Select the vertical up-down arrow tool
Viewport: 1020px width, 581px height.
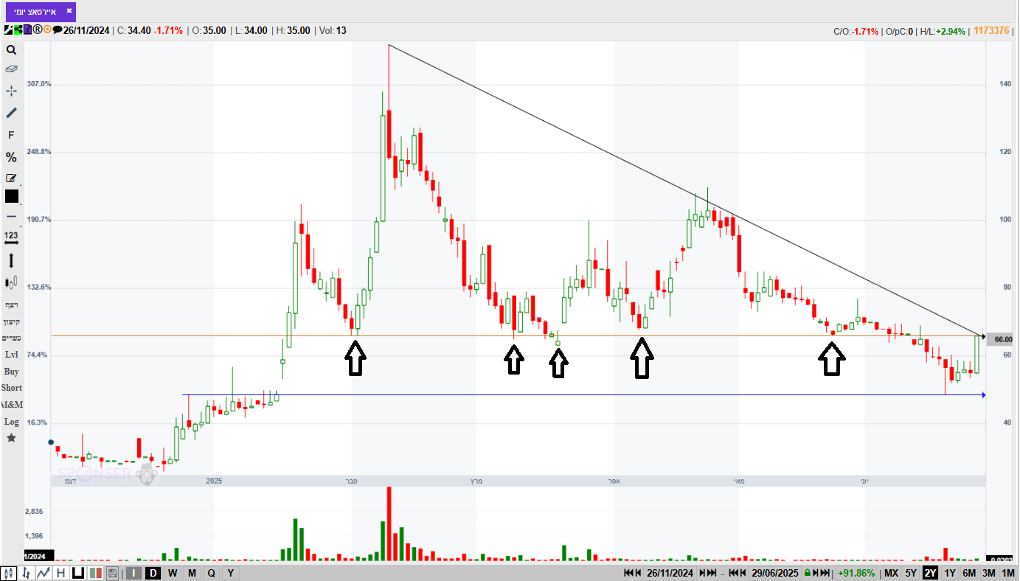[11, 260]
